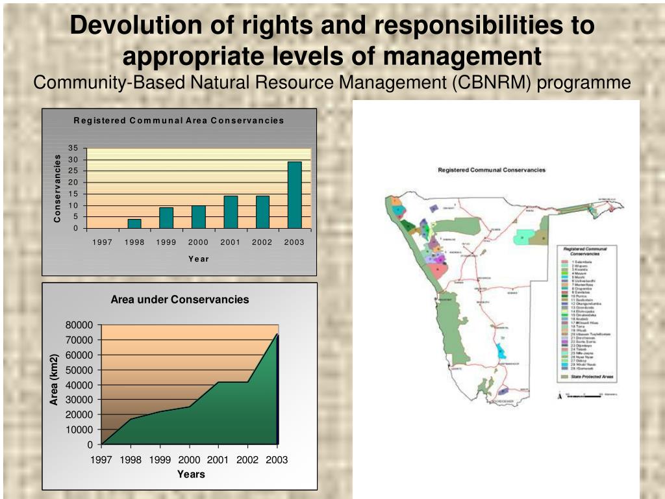The height and width of the screenshot is (499, 665).
Task: Select the 2002 bar in conservancies chart
Action: pos(262,212)
